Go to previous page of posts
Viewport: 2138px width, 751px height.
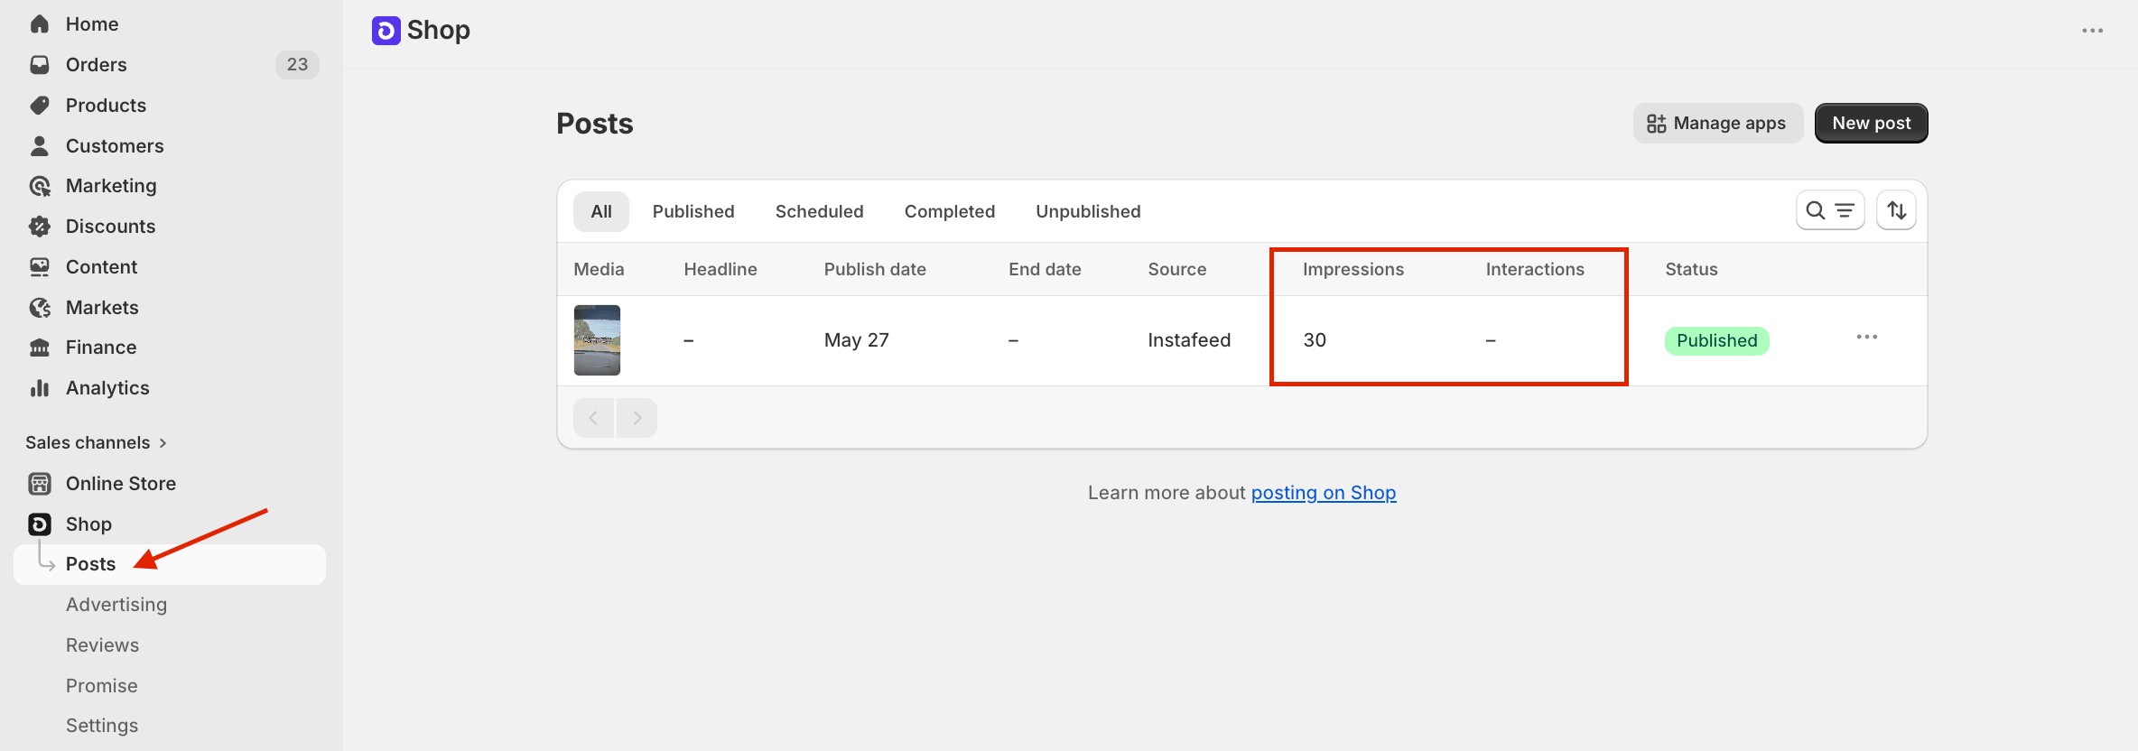[593, 418]
